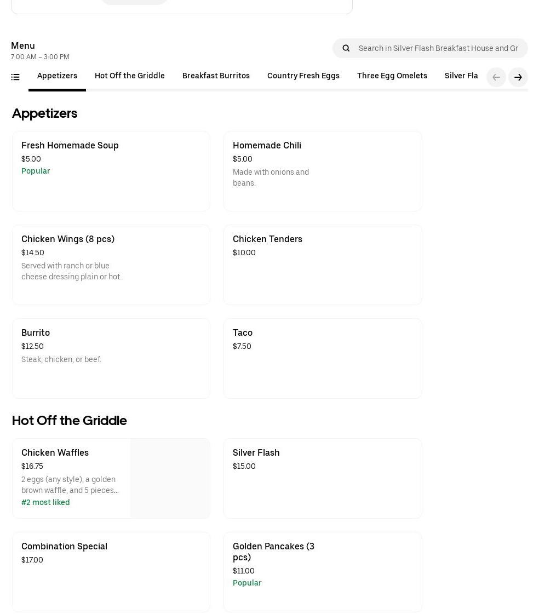Open the Chicken Tenders item
Viewport: 539px width, 614px height.
(322, 265)
